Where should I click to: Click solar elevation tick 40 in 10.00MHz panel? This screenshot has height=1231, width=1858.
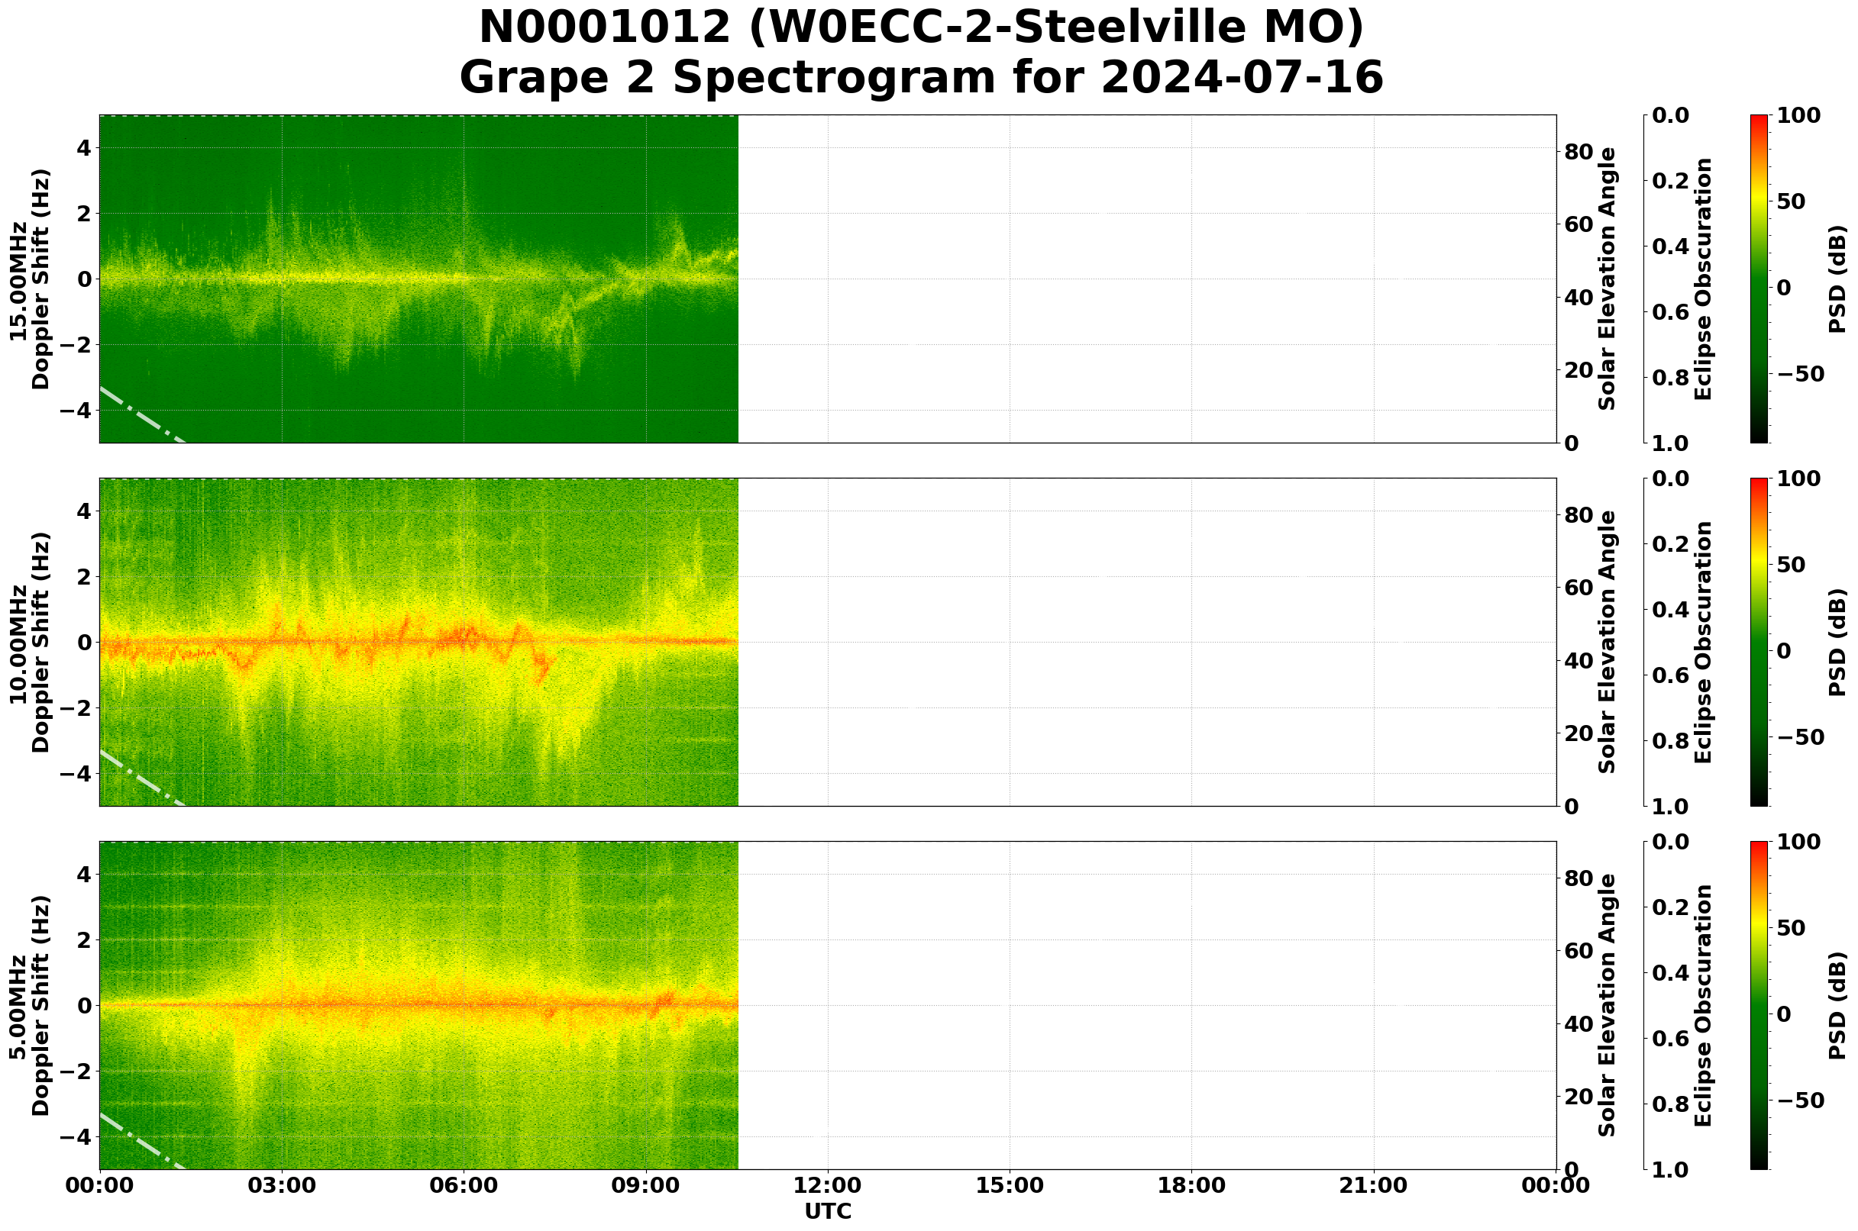click(x=1578, y=661)
